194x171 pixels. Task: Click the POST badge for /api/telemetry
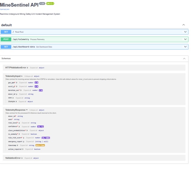point(6,39)
